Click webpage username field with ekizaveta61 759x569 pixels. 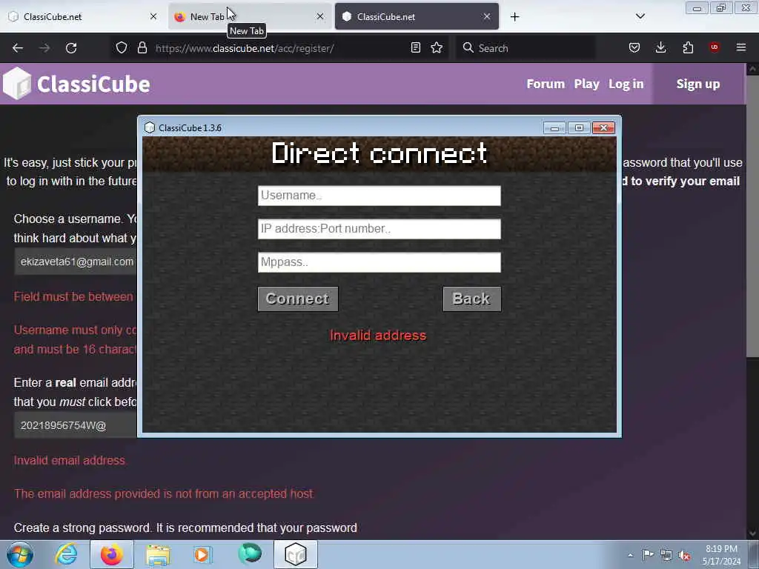tap(76, 262)
